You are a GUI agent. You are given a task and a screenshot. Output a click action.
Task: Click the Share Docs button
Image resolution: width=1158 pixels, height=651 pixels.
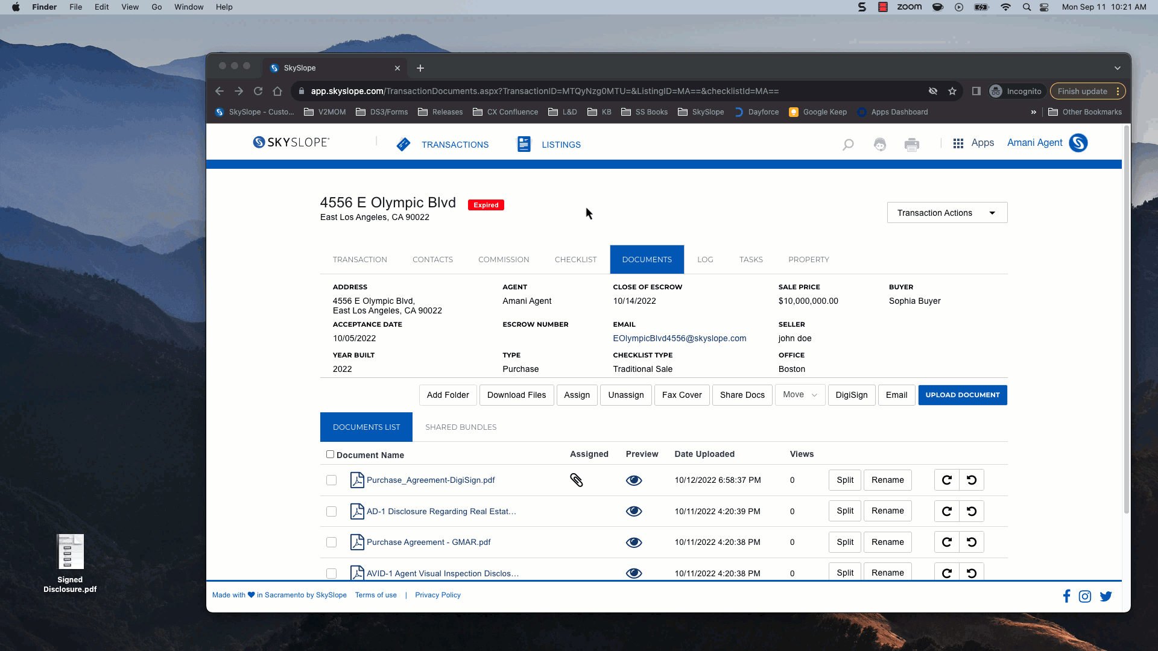[742, 395]
